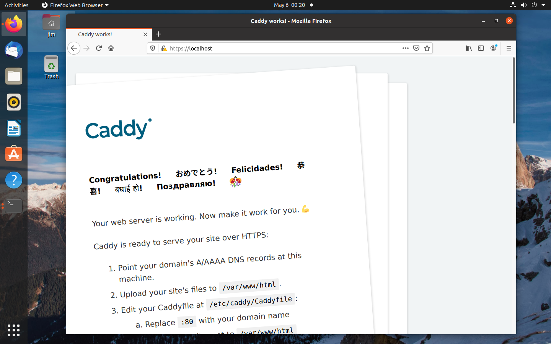The height and width of the screenshot is (344, 551).
Task: Open a new browser tab
Action: 158,34
